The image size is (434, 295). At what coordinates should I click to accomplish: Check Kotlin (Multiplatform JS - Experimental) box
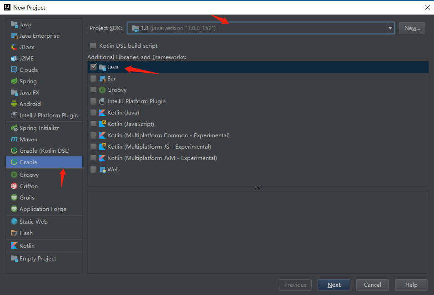[x=94, y=146]
